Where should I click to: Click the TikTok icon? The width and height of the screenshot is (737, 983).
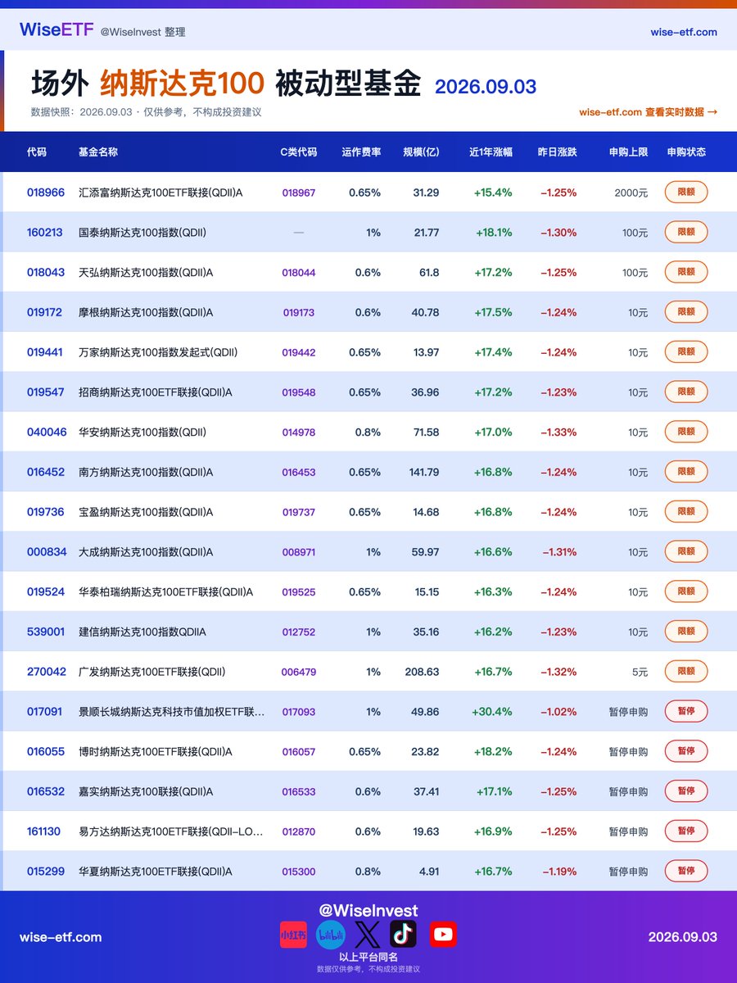pyautogui.click(x=403, y=935)
